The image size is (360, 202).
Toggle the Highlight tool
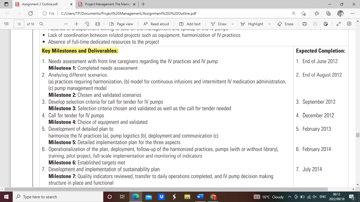coord(253,24)
